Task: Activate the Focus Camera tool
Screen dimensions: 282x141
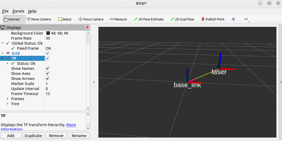Action: click(91, 19)
